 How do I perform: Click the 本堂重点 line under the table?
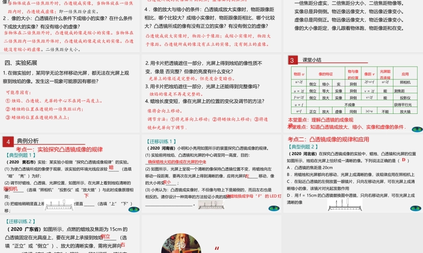(321, 120)
